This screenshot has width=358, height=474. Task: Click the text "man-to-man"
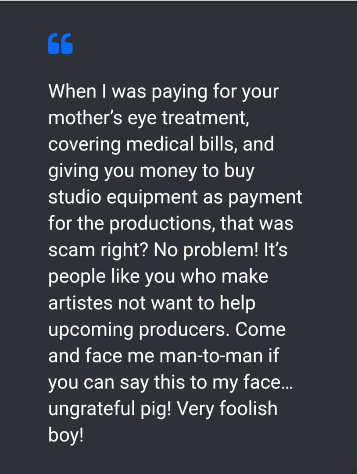click(x=211, y=356)
